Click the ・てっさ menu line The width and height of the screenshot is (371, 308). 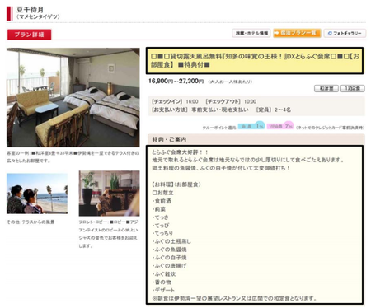pos(160,217)
